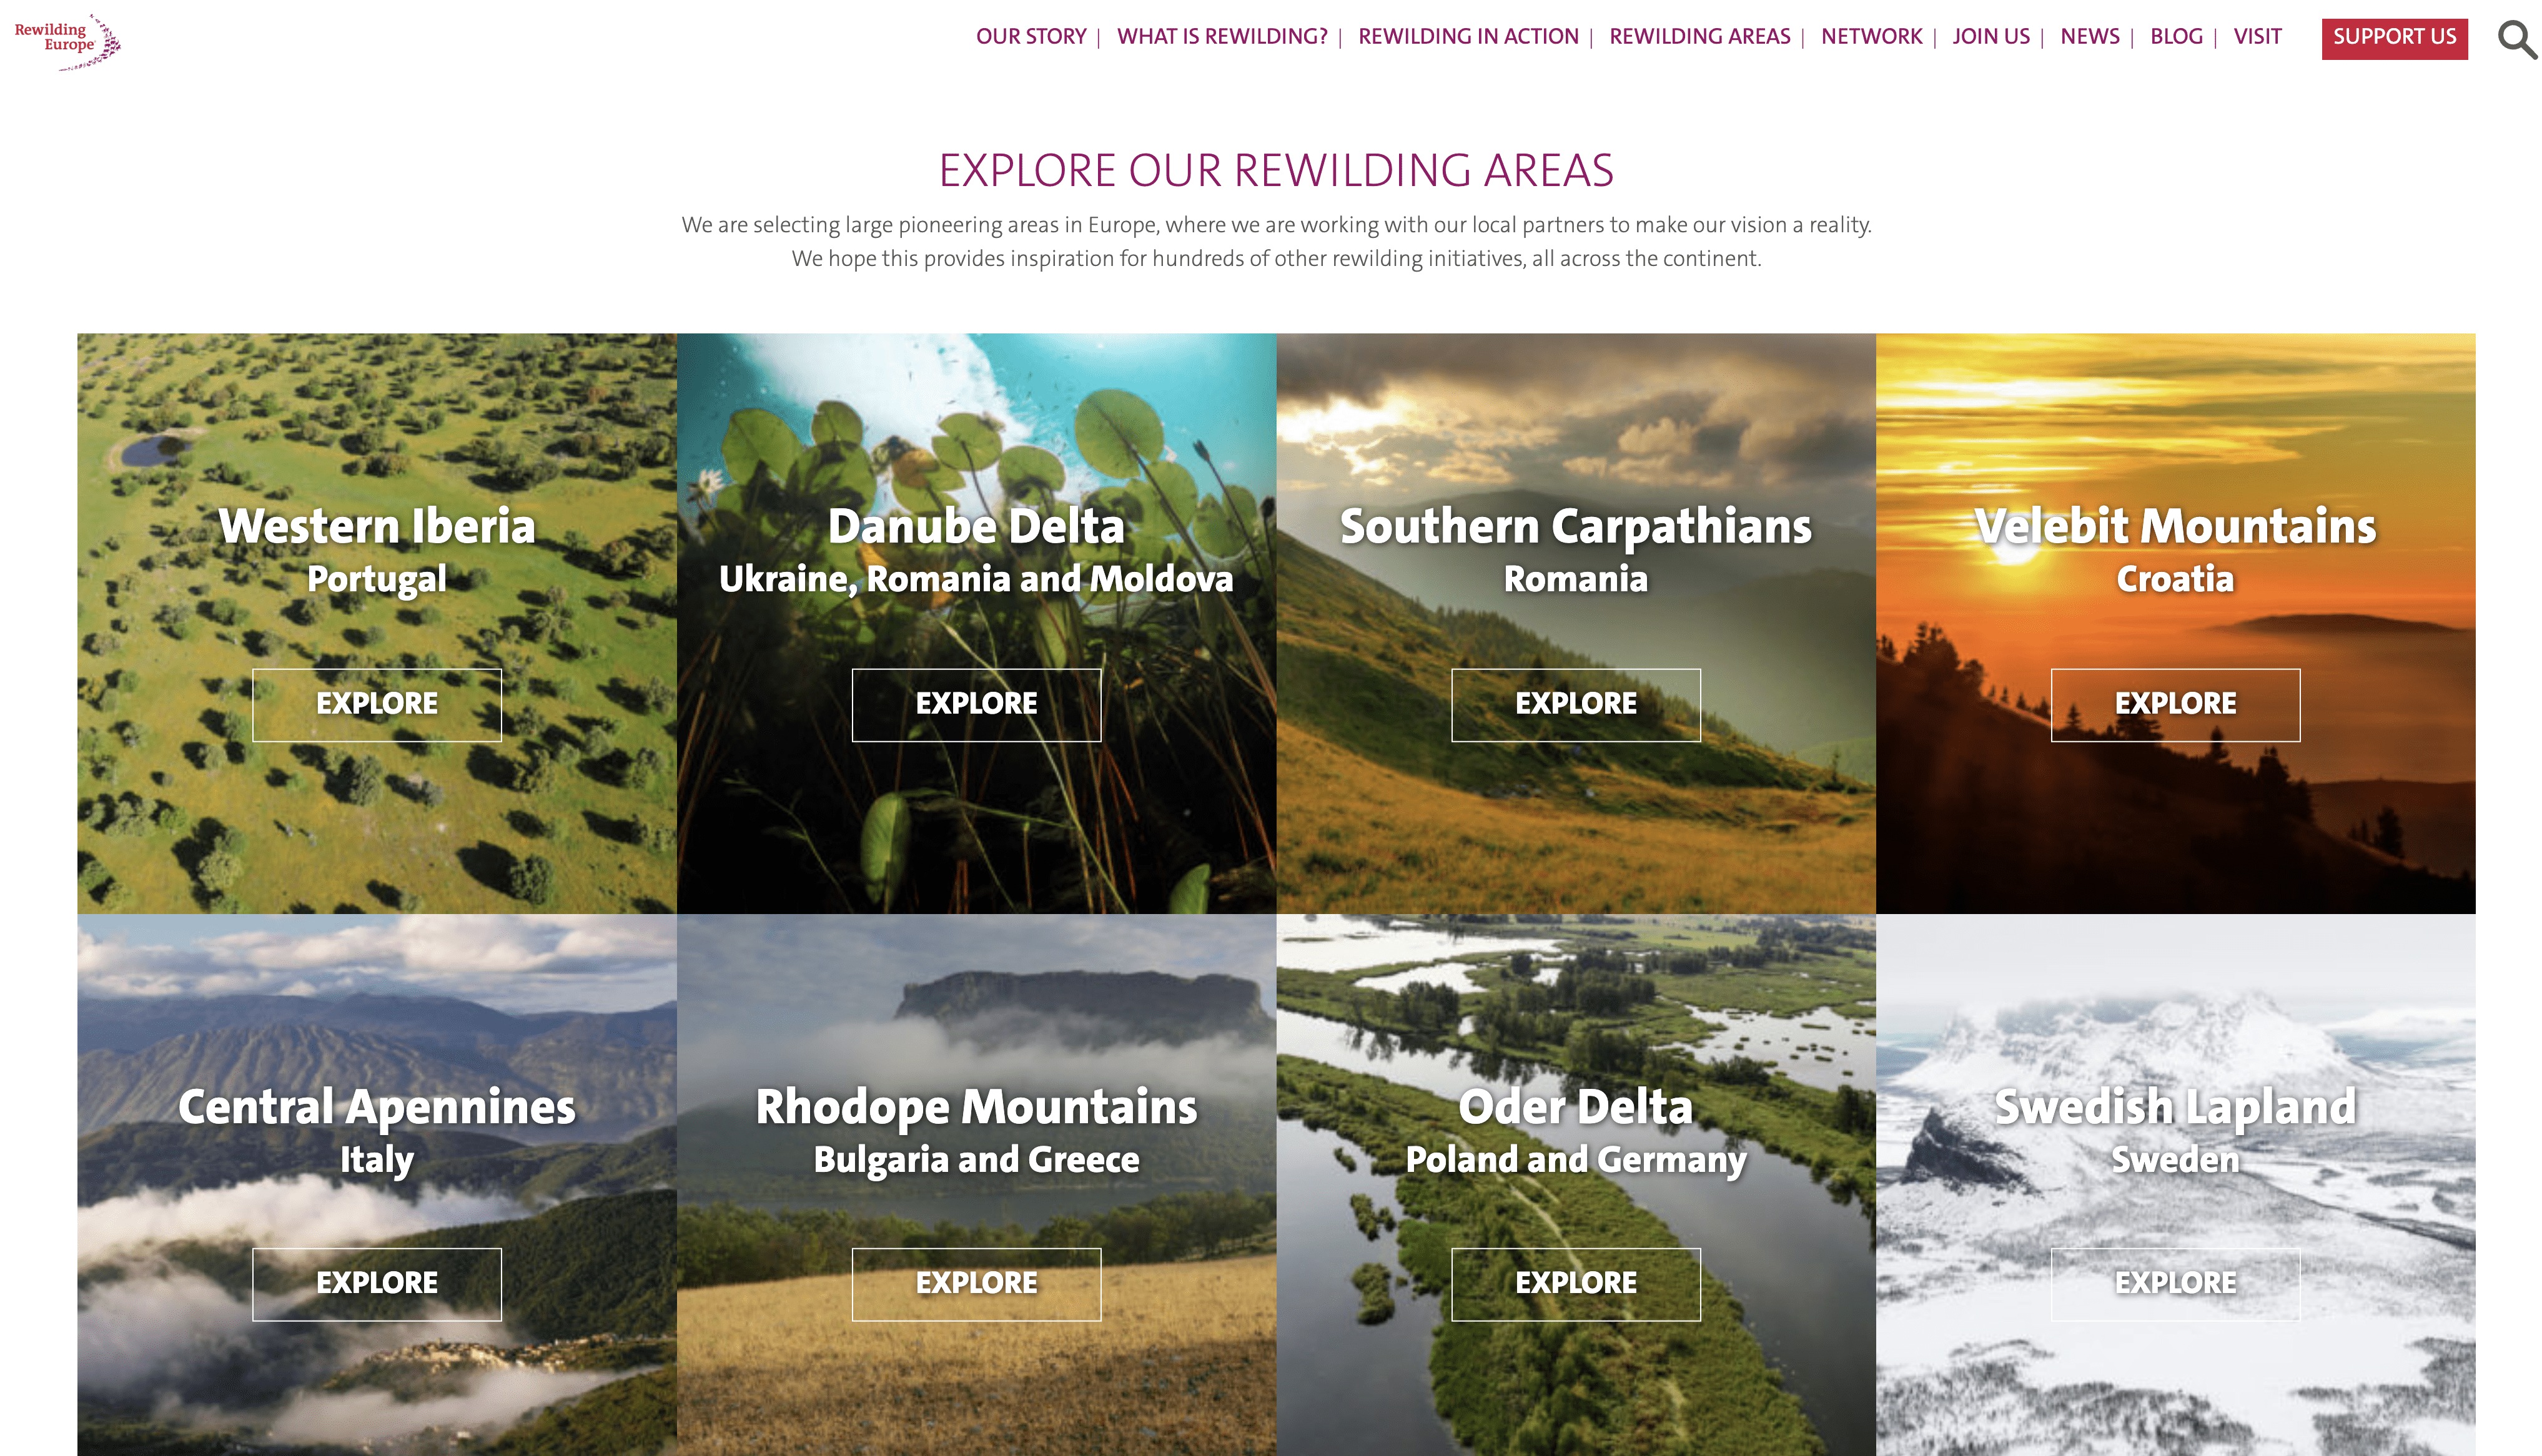The height and width of the screenshot is (1456, 2542).
Task: Click the Rewilding Europe logo
Action: coord(67,41)
